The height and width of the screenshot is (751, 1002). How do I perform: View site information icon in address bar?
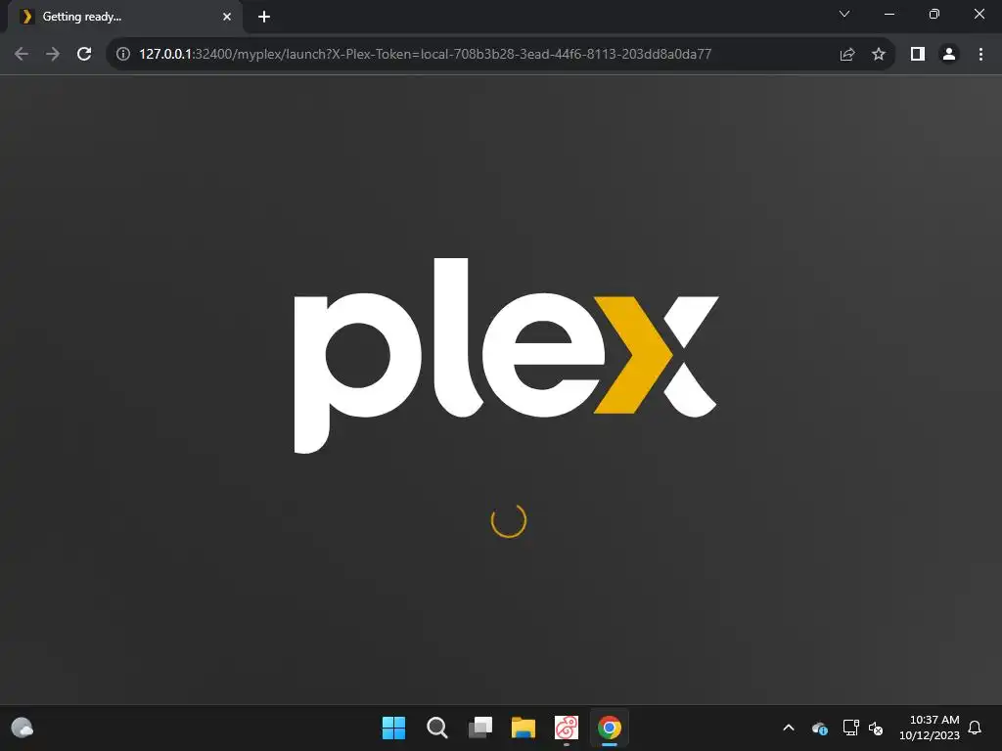click(123, 54)
